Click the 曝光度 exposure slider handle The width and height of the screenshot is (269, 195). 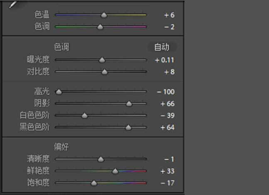(x=102, y=60)
